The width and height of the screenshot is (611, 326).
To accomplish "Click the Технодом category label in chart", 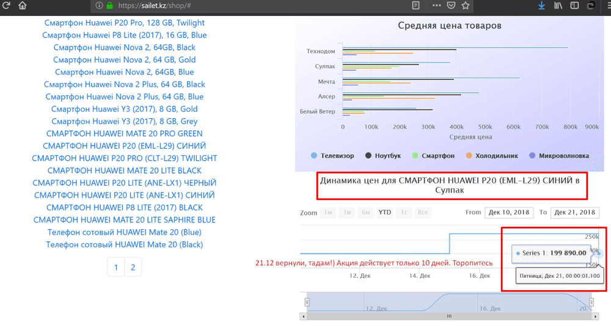I will pyautogui.click(x=320, y=51).
